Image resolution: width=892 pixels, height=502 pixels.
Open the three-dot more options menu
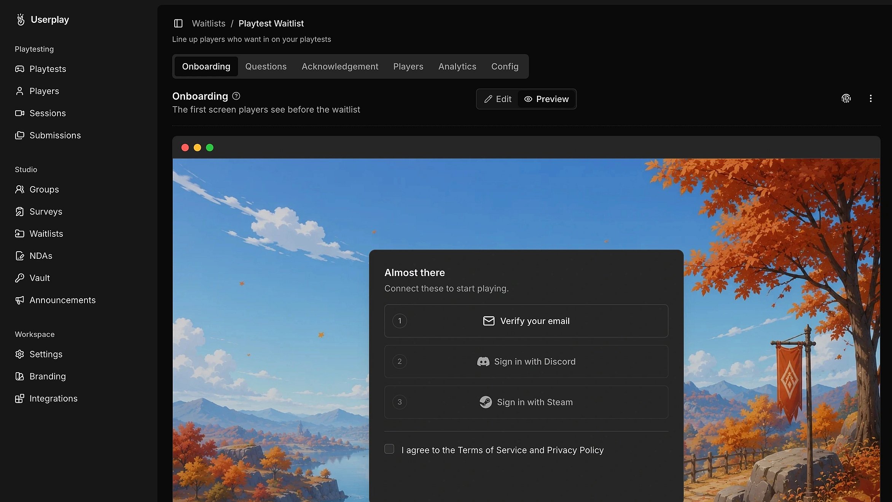click(x=871, y=99)
